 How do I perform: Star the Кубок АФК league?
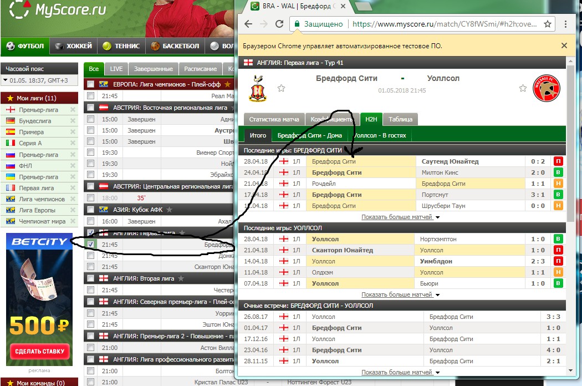pos(169,210)
